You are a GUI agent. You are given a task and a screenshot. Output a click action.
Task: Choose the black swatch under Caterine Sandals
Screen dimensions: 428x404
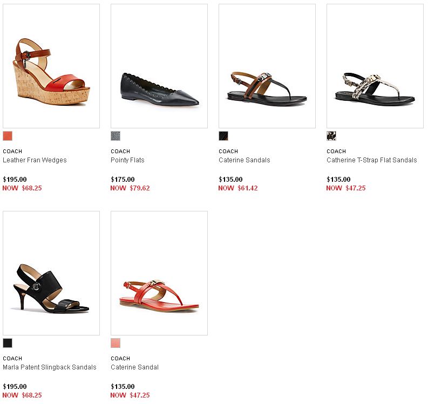223,136
